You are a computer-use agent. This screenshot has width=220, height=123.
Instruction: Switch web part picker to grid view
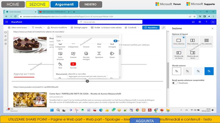click(115, 41)
